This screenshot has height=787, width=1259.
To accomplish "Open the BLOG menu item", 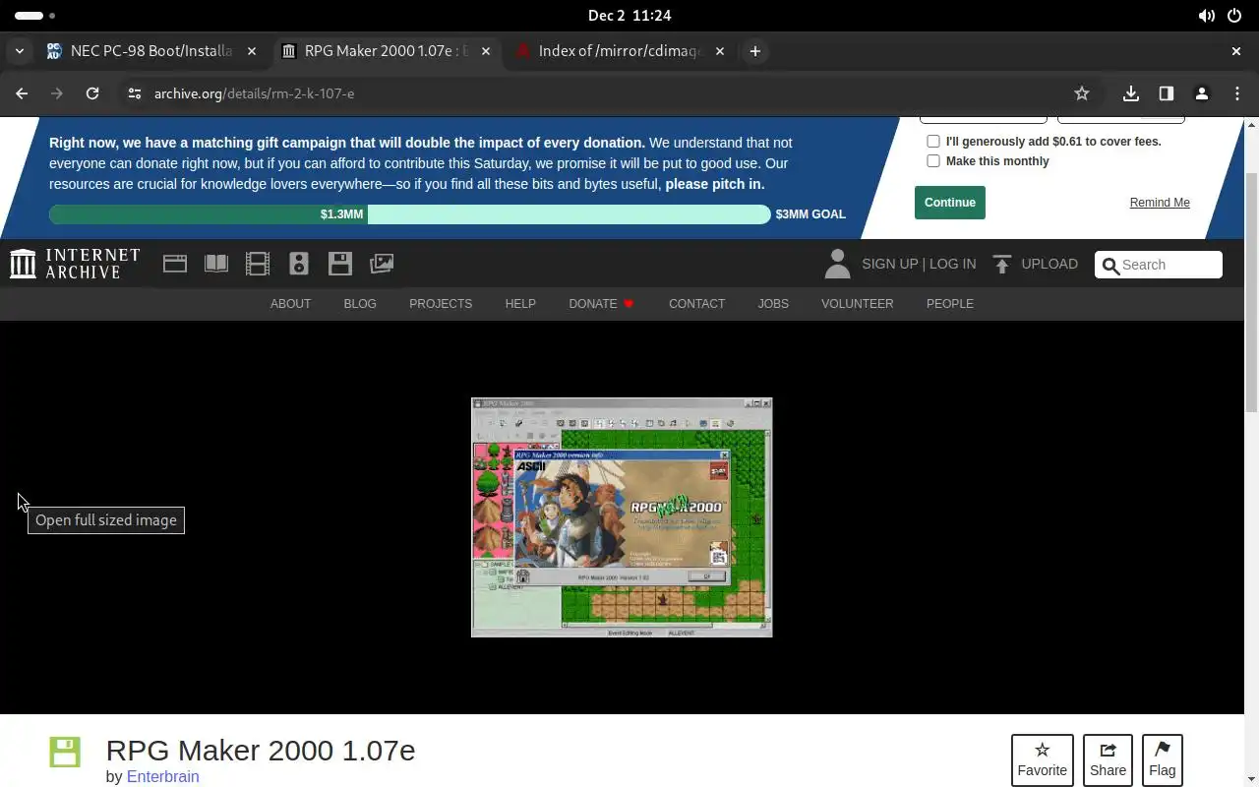I will (x=360, y=304).
